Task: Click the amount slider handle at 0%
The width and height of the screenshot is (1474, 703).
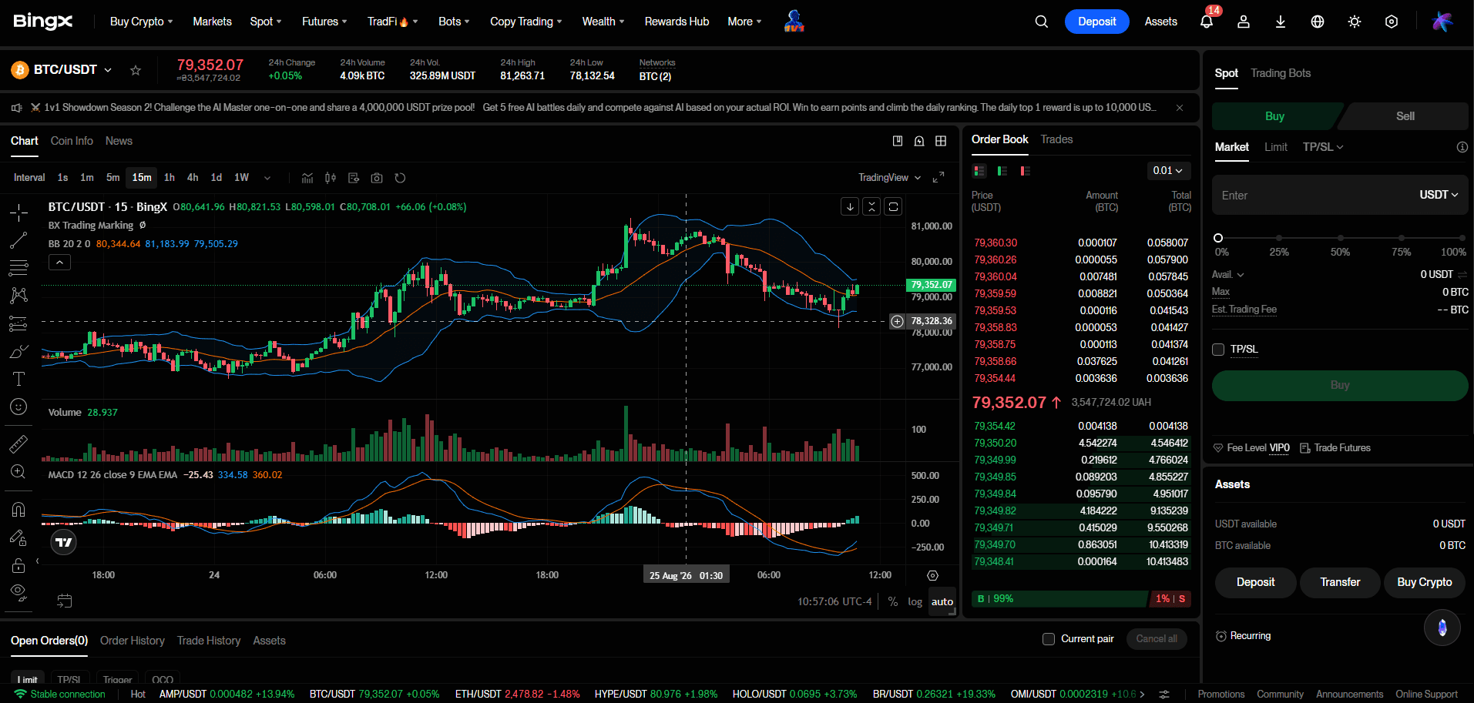Action: [x=1218, y=238]
